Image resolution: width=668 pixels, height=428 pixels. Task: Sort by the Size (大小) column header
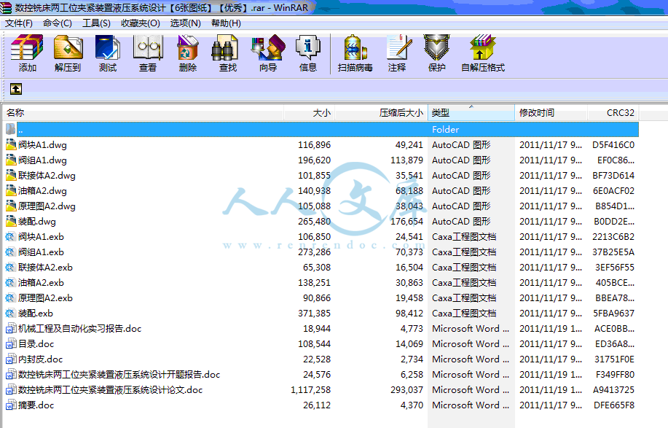click(x=310, y=112)
